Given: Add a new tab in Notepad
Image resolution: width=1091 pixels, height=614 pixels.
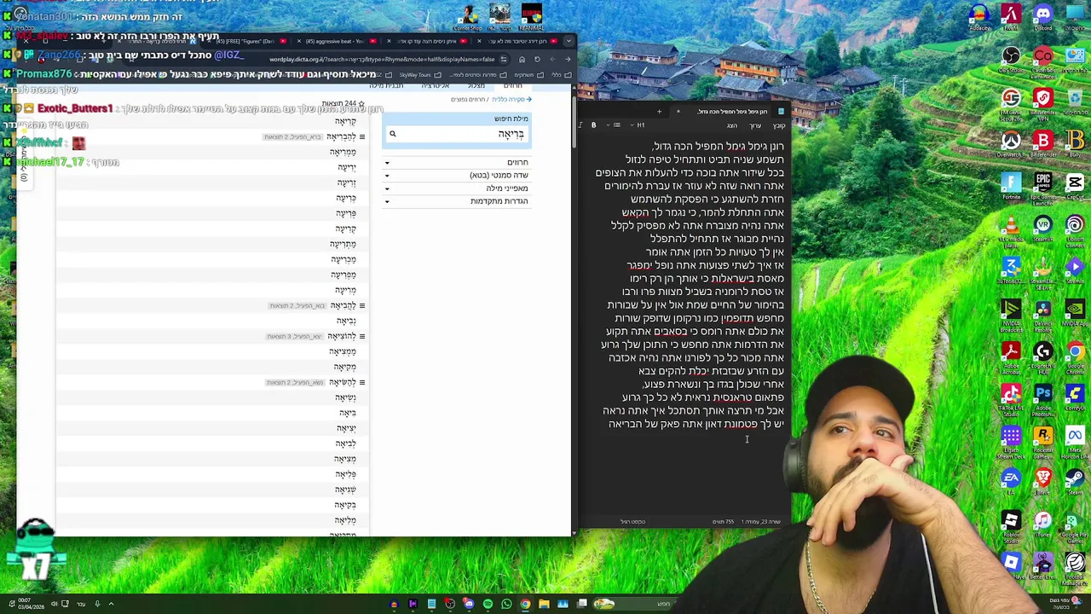Looking at the screenshot, I should pos(659,112).
